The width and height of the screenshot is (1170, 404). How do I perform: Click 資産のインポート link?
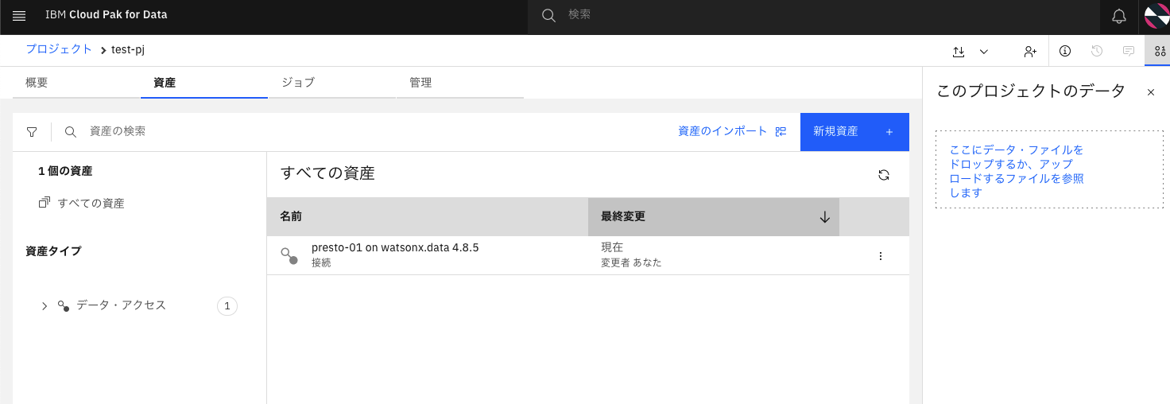click(731, 131)
